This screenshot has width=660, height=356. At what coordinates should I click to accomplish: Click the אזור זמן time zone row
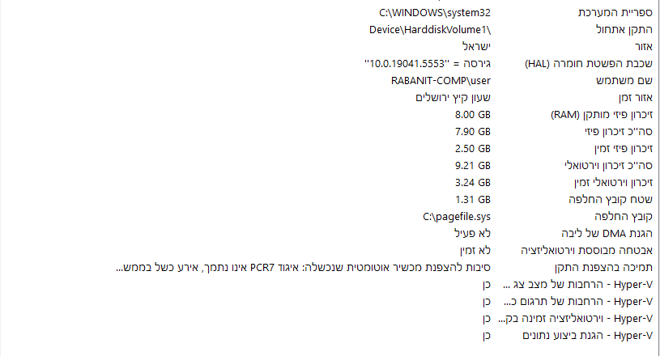[x=631, y=97]
